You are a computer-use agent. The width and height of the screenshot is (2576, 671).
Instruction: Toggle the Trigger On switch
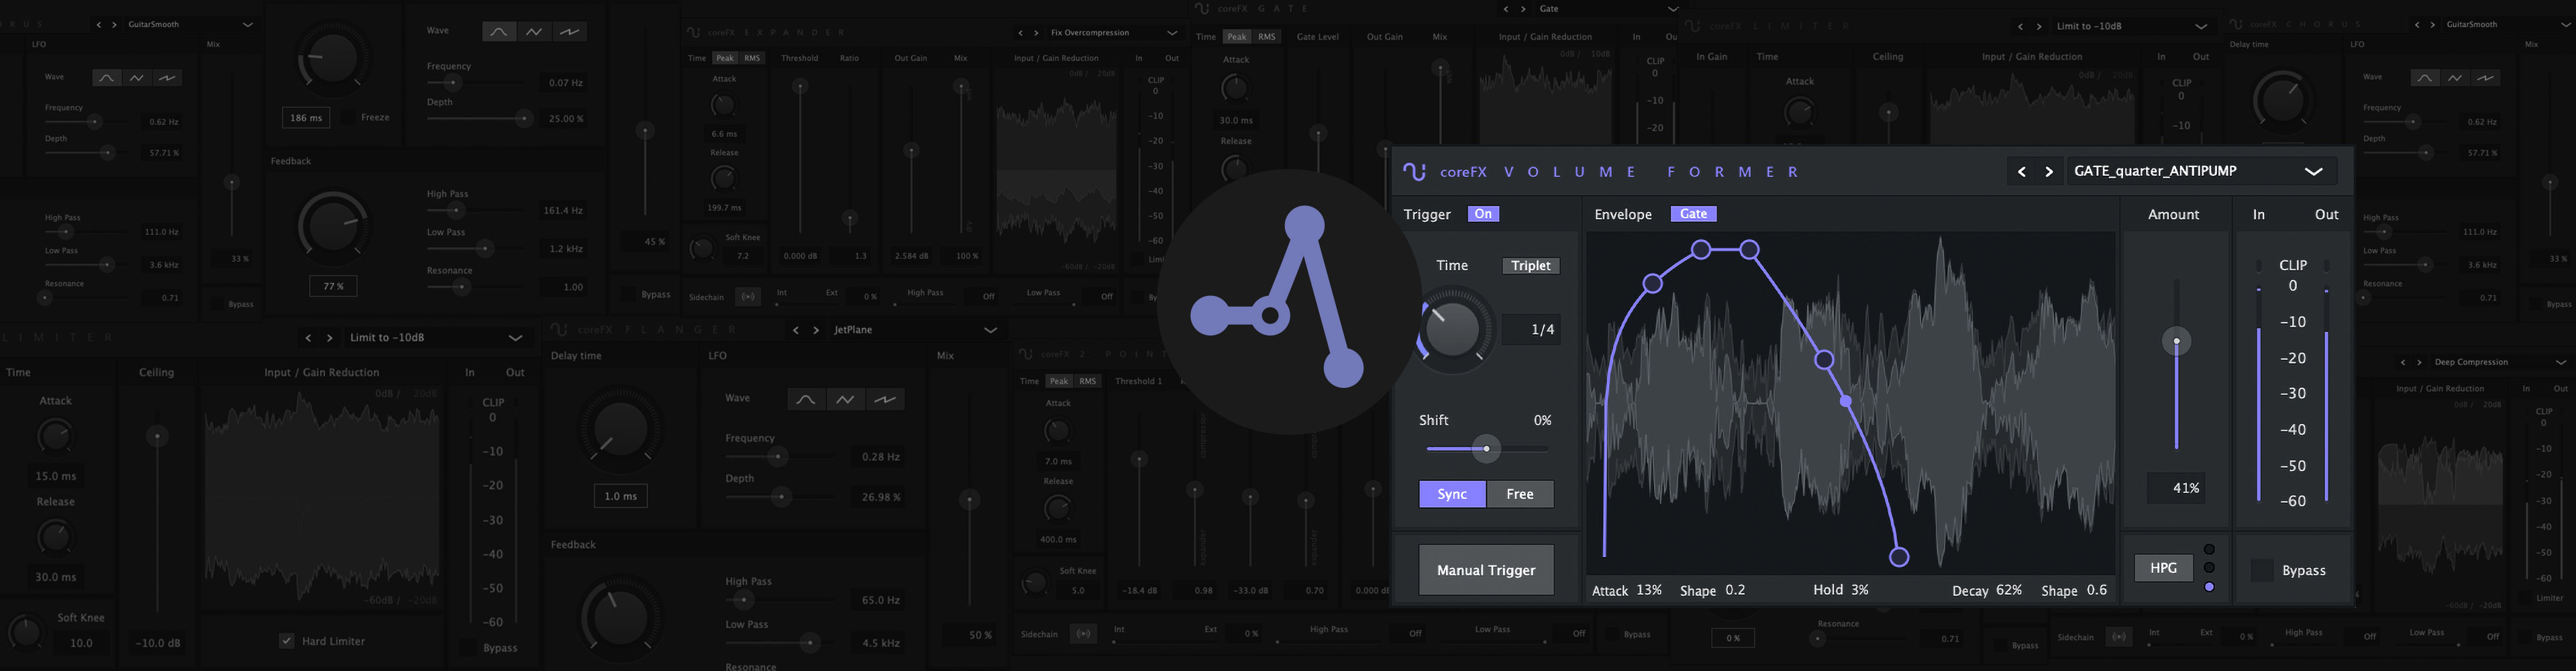click(1483, 214)
